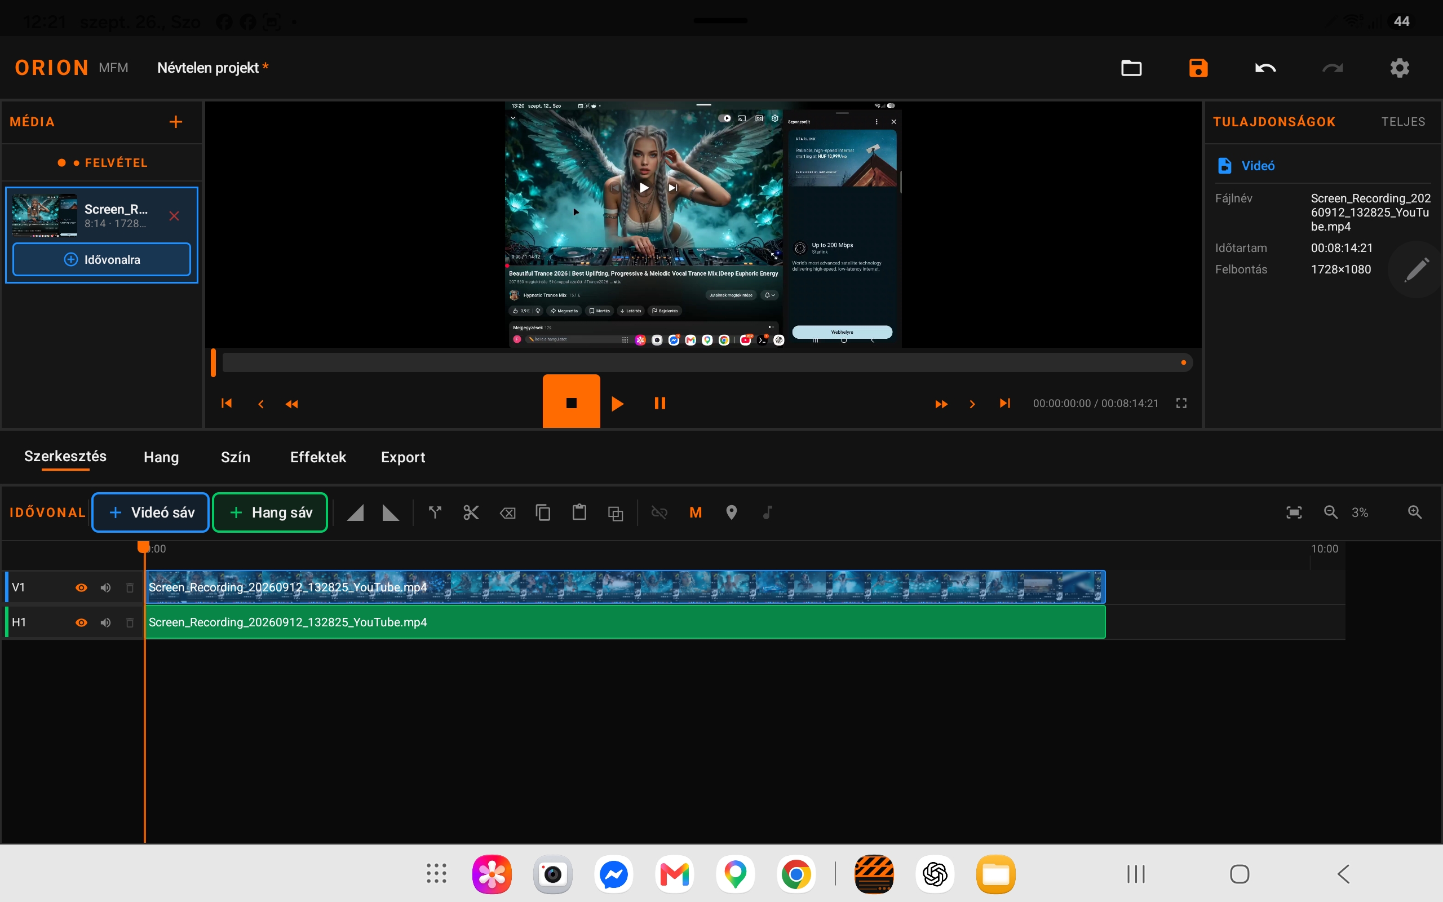Save project with orange floppy icon
1443x902 pixels.
[1198, 68]
